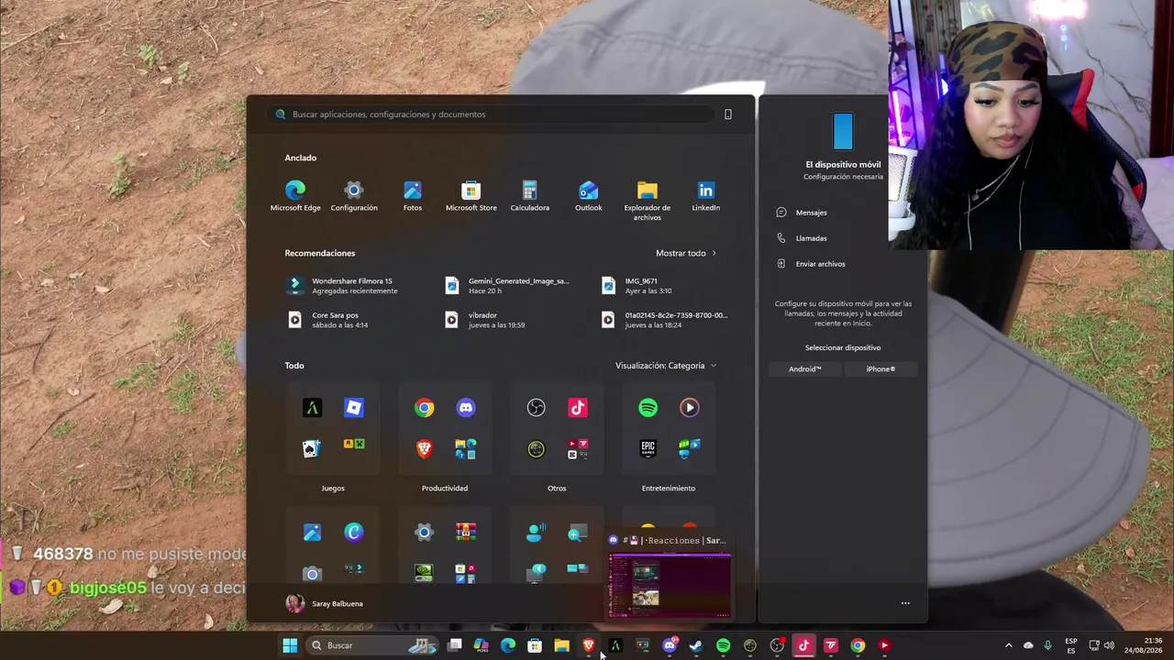This screenshot has height=660, width=1174.
Task: Launch TikTok from the Otros group
Action: [x=578, y=408]
